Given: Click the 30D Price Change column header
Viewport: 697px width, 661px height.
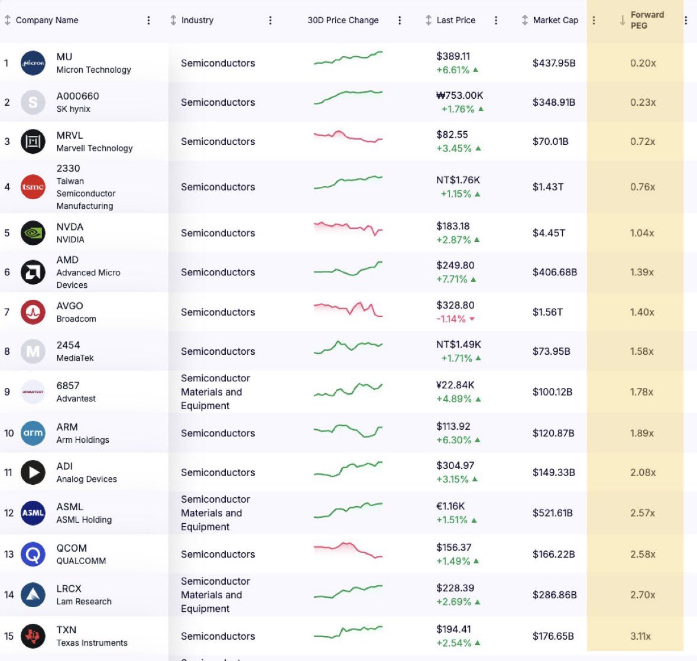Looking at the screenshot, I should 343,20.
